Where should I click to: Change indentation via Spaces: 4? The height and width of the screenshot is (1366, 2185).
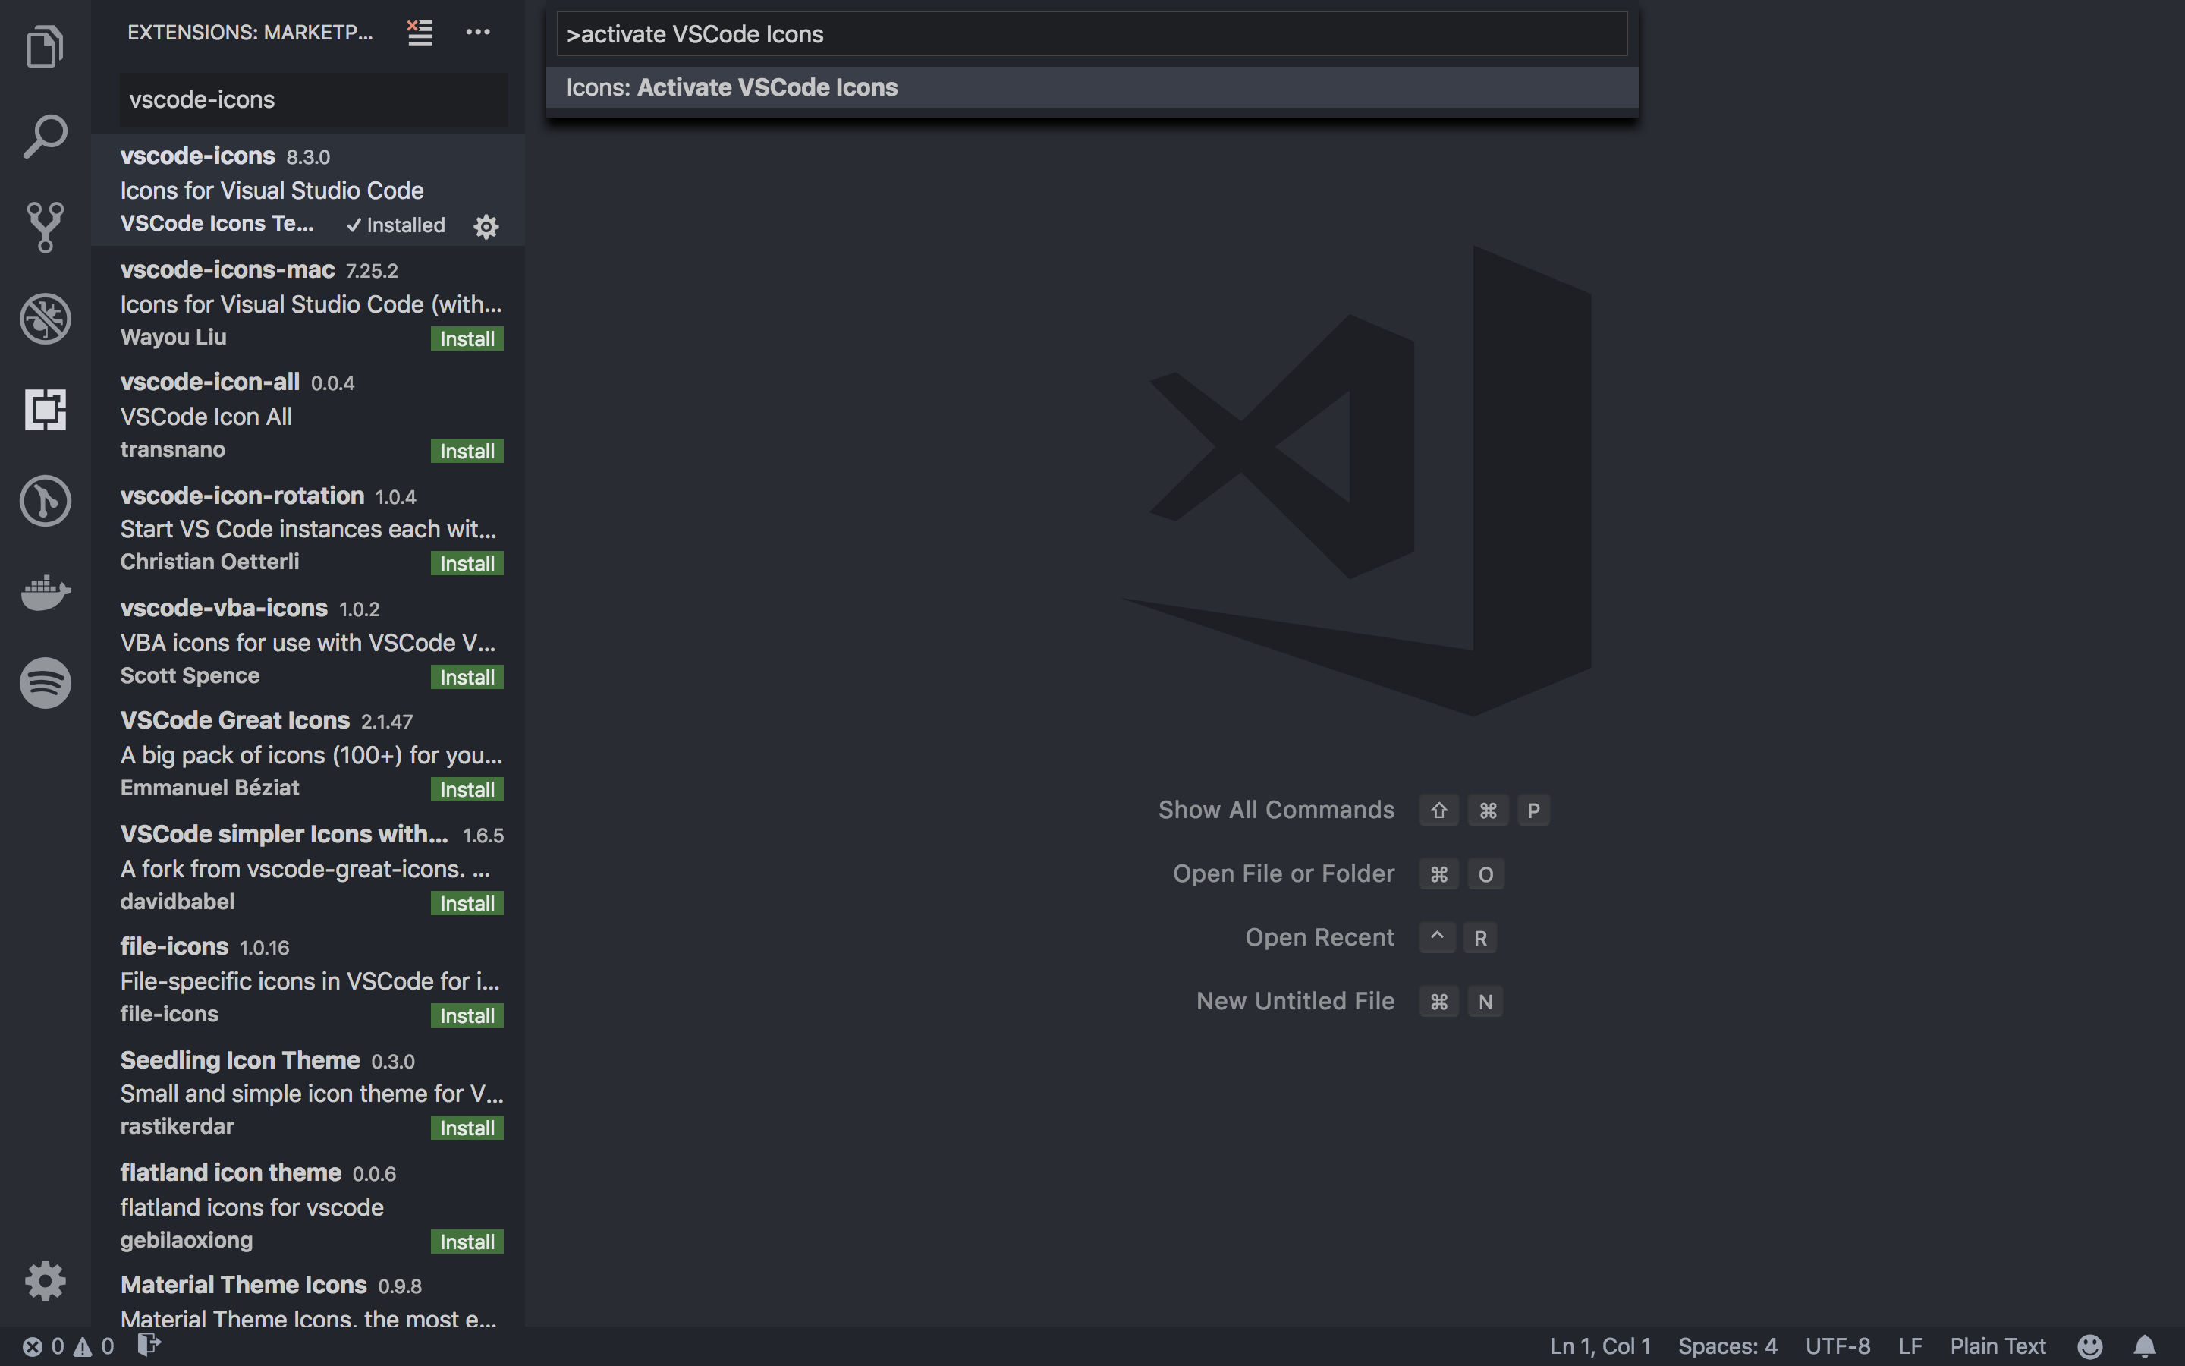tap(1728, 1346)
